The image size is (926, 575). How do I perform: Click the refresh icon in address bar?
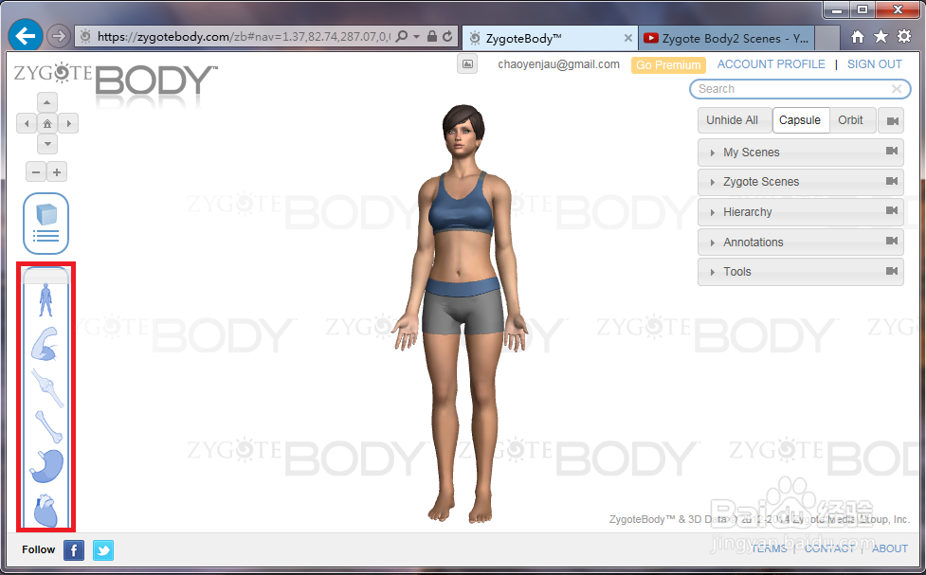(447, 37)
